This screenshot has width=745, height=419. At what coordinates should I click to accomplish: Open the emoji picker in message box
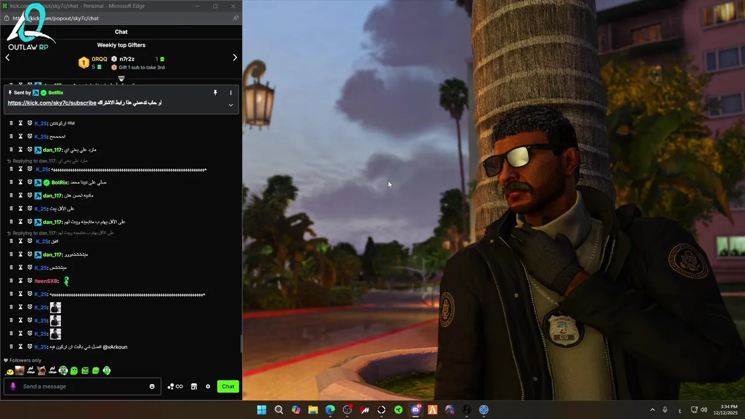[152, 386]
